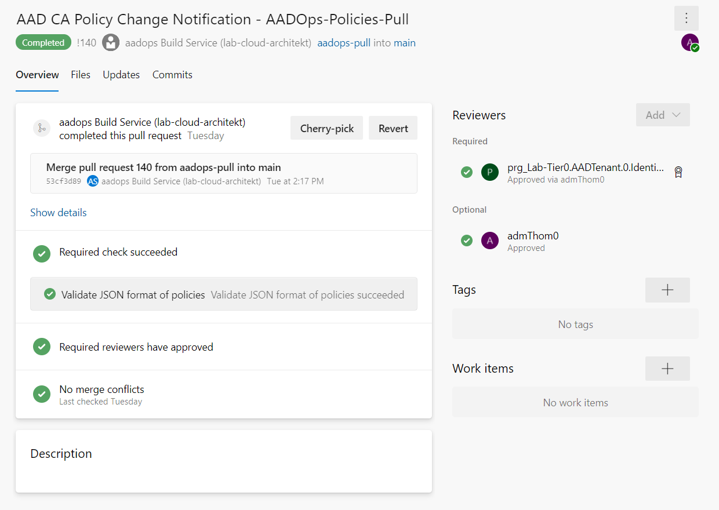Expand Show details link
Image resolution: width=719 pixels, height=510 pixels.
59,213
